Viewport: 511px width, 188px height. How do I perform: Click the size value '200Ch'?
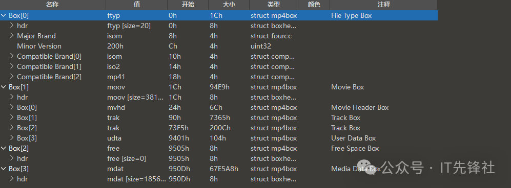tap(220, 128)
